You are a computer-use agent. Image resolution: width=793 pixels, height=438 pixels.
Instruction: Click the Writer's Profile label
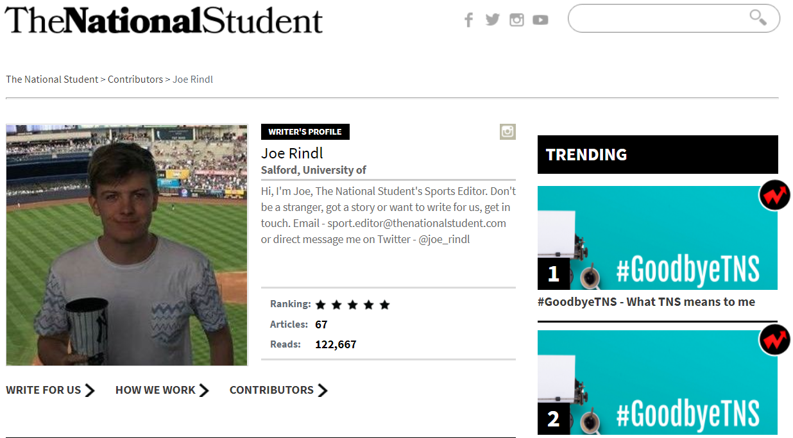click(305, 131)
